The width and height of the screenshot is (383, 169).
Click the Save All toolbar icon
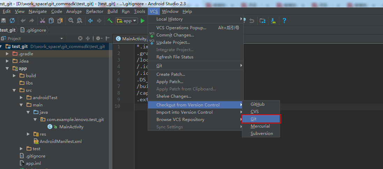click(x=3, y=21)
